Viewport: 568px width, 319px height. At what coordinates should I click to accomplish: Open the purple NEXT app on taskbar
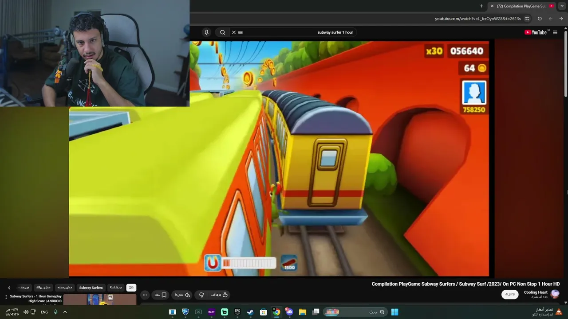point(211,312)
